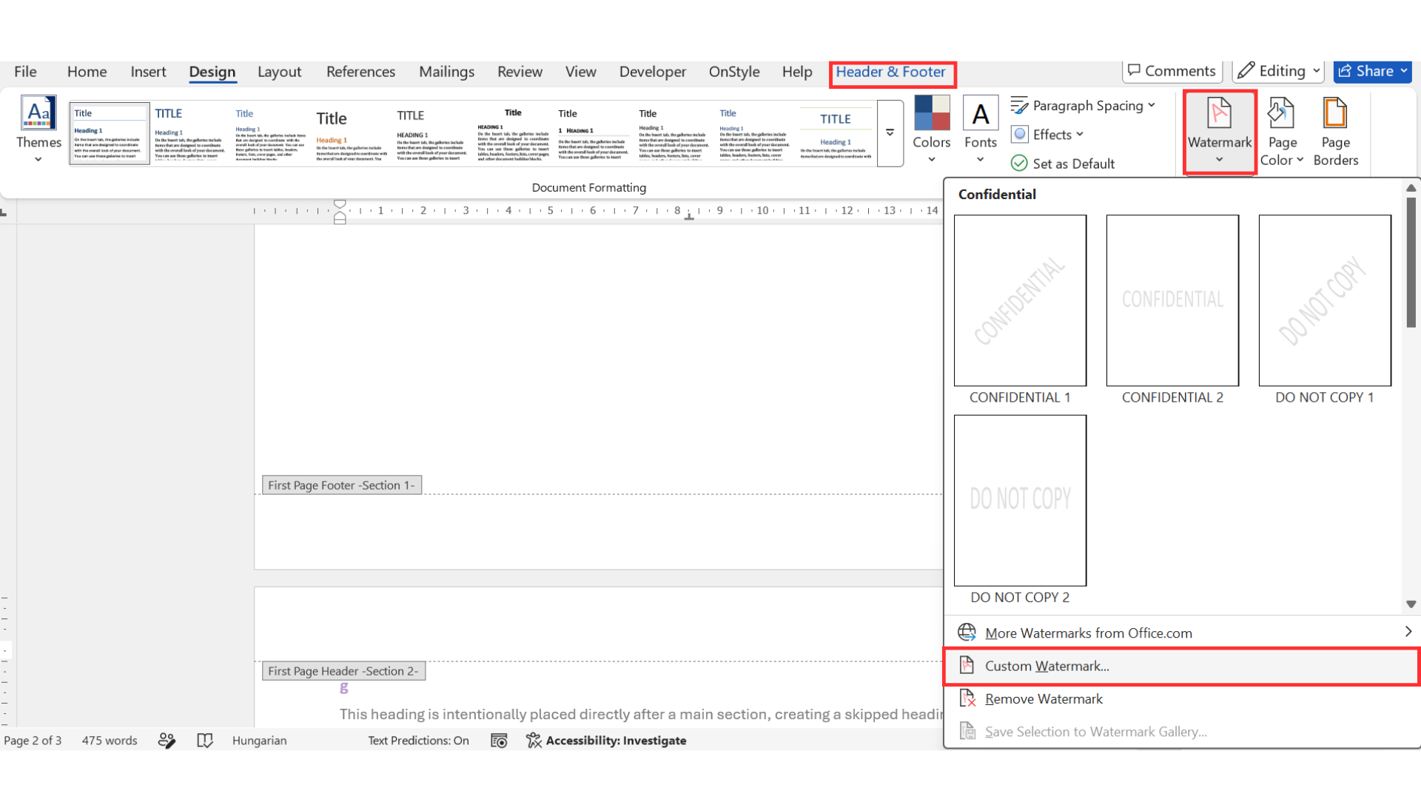Screen dimensions: 1421x799
Task: Click the tab selector at ruler corner
Action: click(x=4, y=212)
